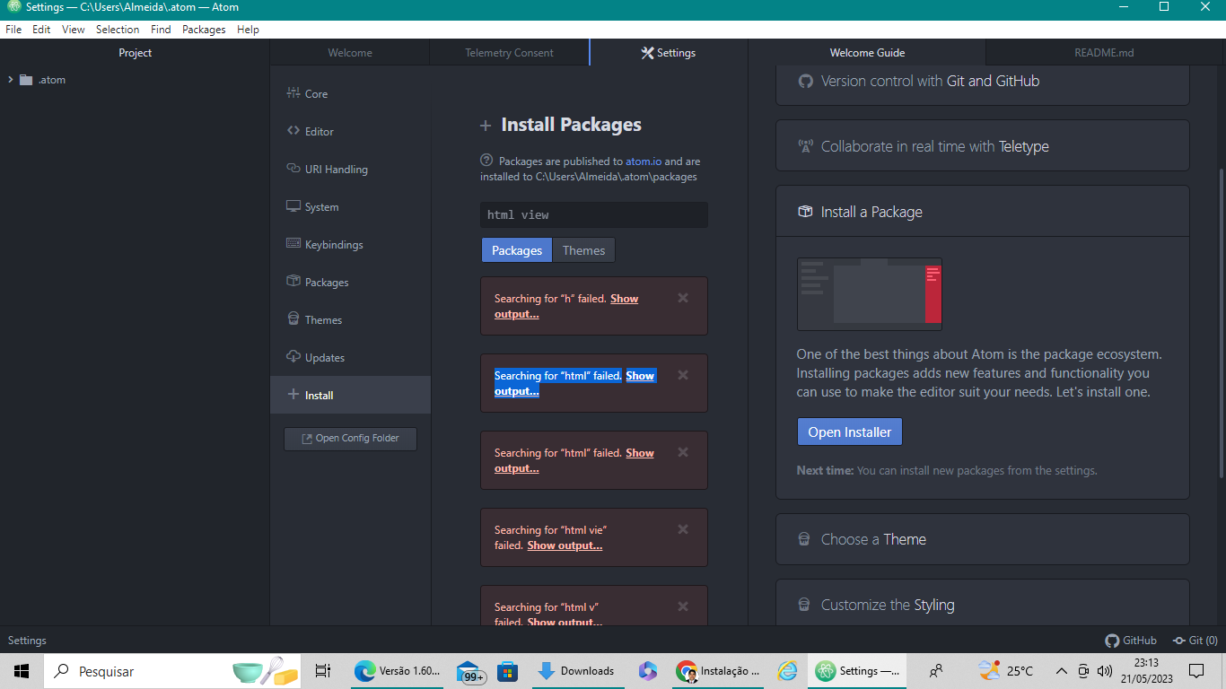The image size is (1226, 689).
Task: Show output for the "html vie" search failure
Action: [x=565, y=545]
